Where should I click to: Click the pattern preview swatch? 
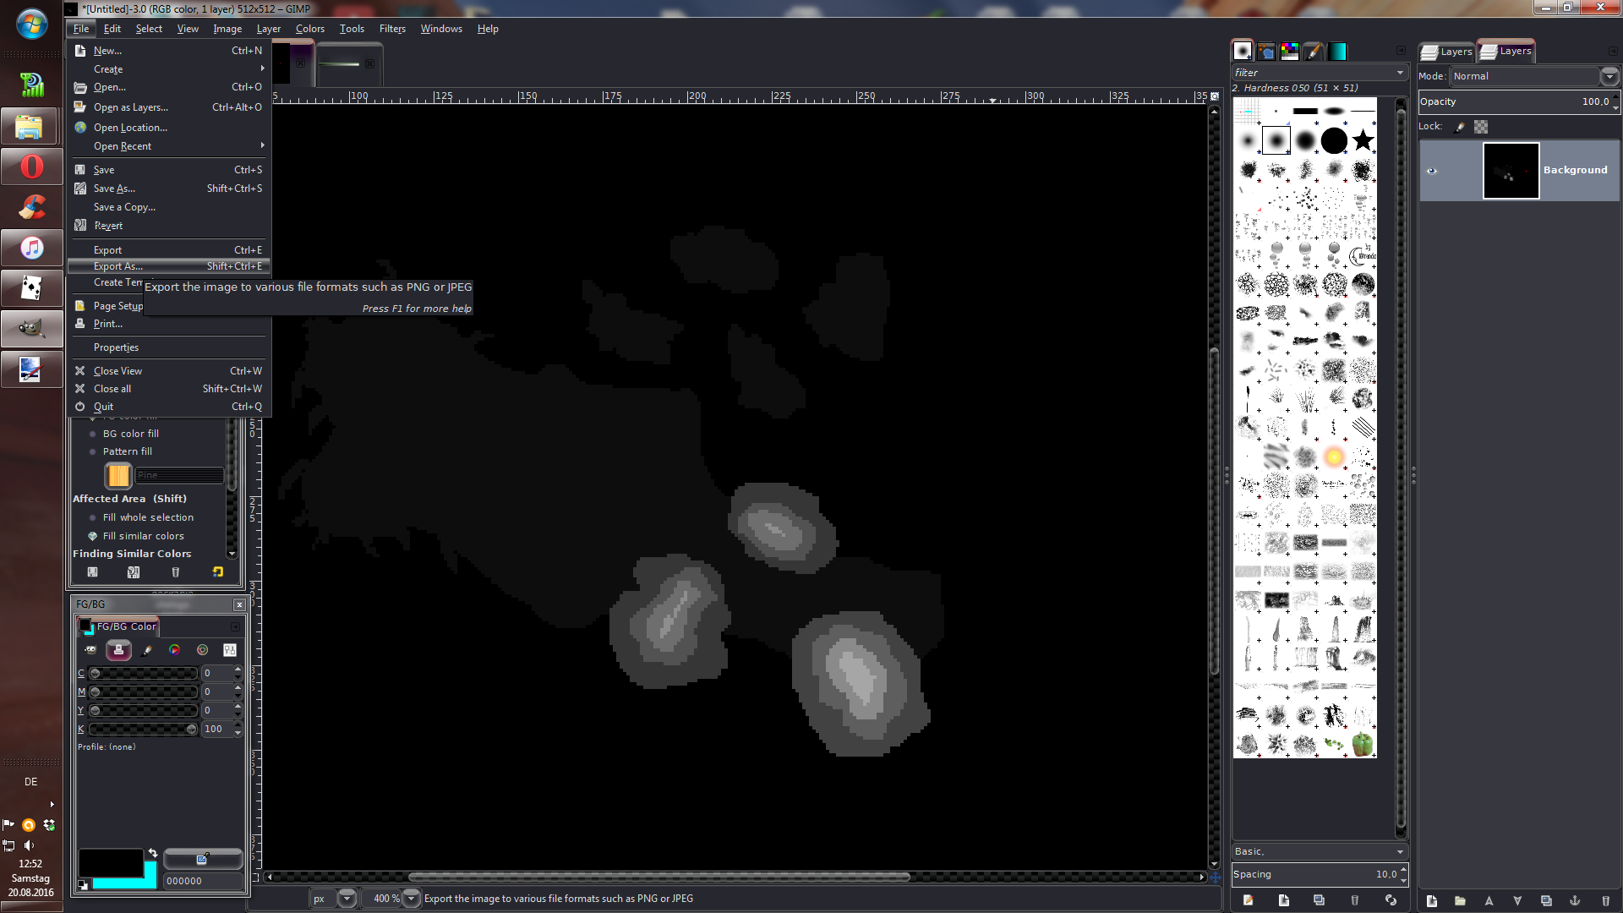point(118,476)
